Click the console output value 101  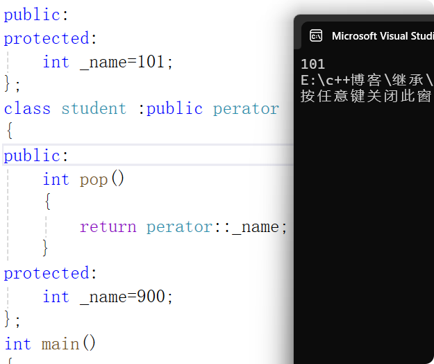coord(312,64)
